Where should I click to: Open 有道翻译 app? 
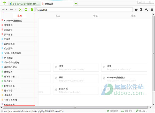(x=8, y=30)
